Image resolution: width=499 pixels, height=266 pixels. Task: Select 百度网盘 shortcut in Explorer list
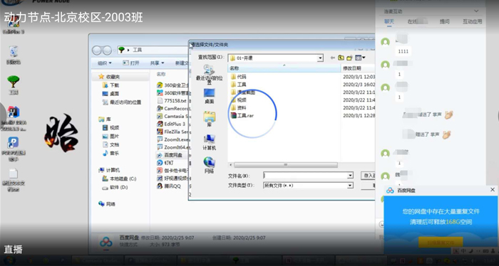(x=170, y=155)
